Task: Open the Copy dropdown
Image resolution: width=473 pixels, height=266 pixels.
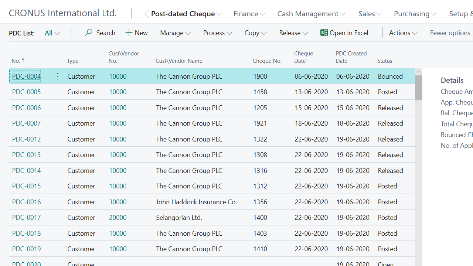Action: click(x=255, y=33)
